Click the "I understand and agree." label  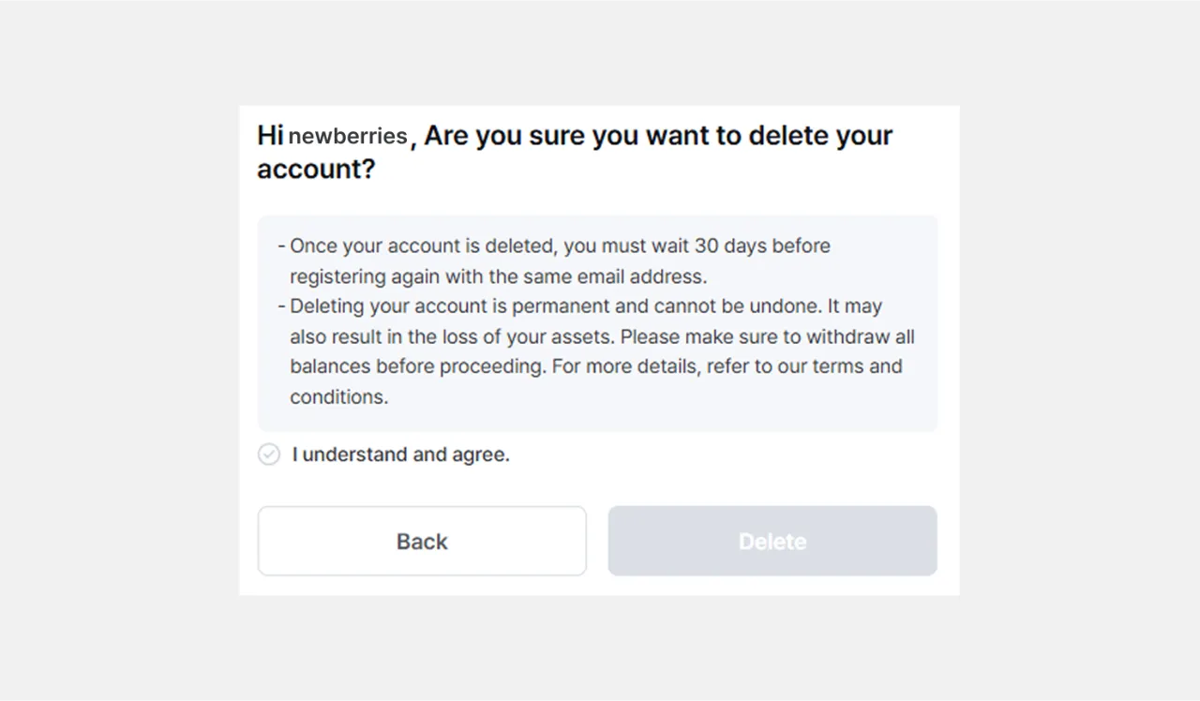pyautogui.click(x=401, y=455)
